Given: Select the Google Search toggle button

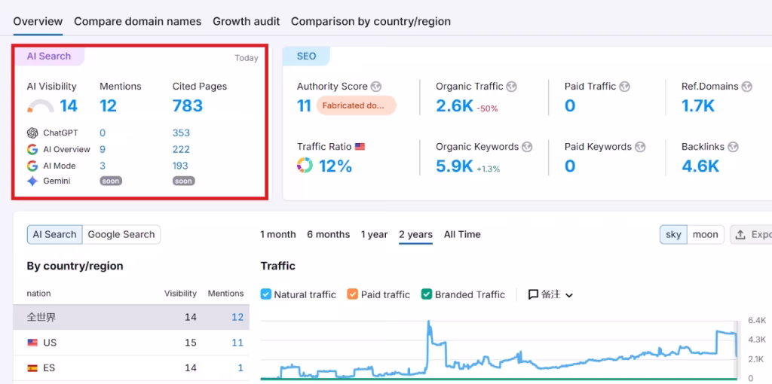Looking at the screenshot, I should [121, 234].
